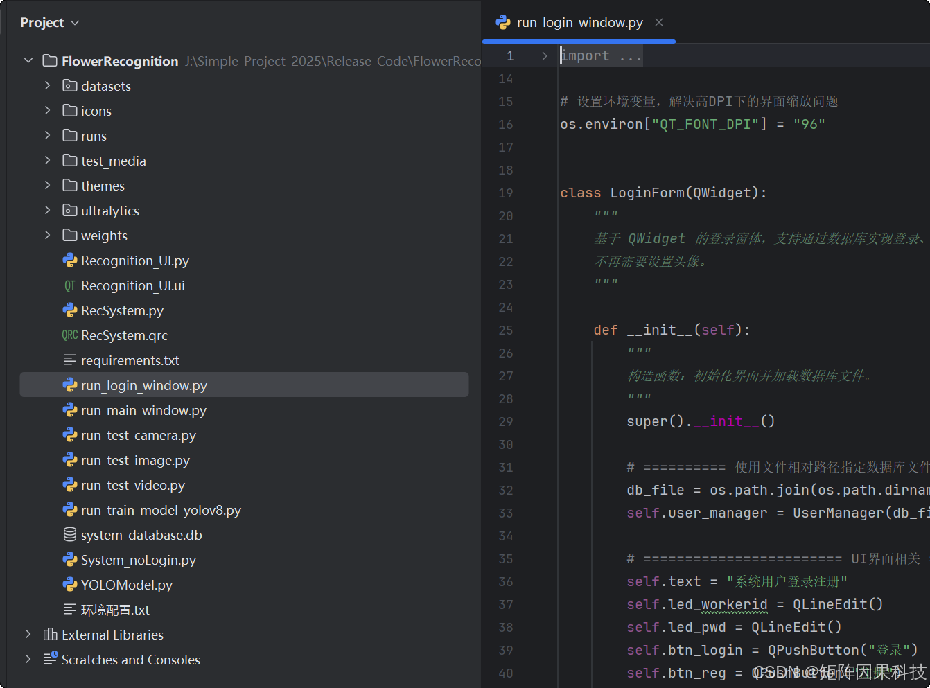Click the os.environ QT_FONT_DPI line
The height and width of the screenshot is (688, 930).
(692, 125)
